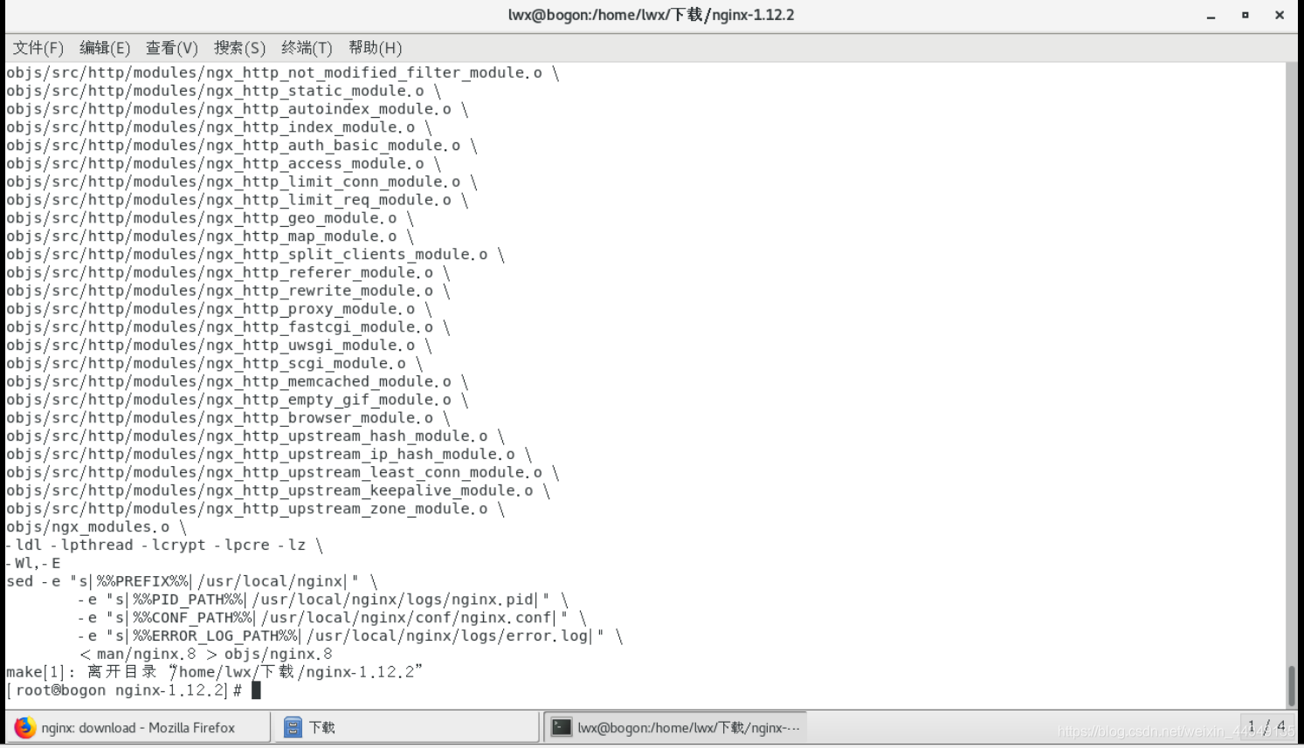Click the man/nginx.8 > objs/nginx.8 line
Screen dimensions: 1304x748
206,655
